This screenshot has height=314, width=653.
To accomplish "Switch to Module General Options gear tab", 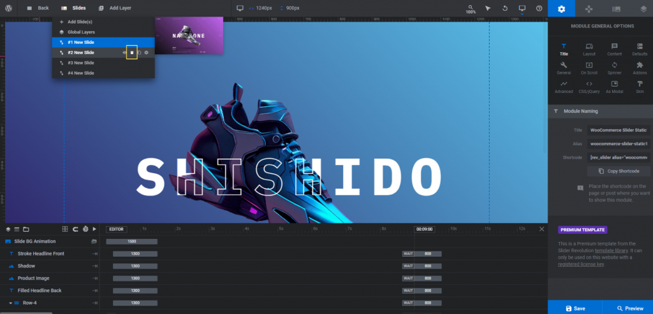I will [x=561, y=8].
